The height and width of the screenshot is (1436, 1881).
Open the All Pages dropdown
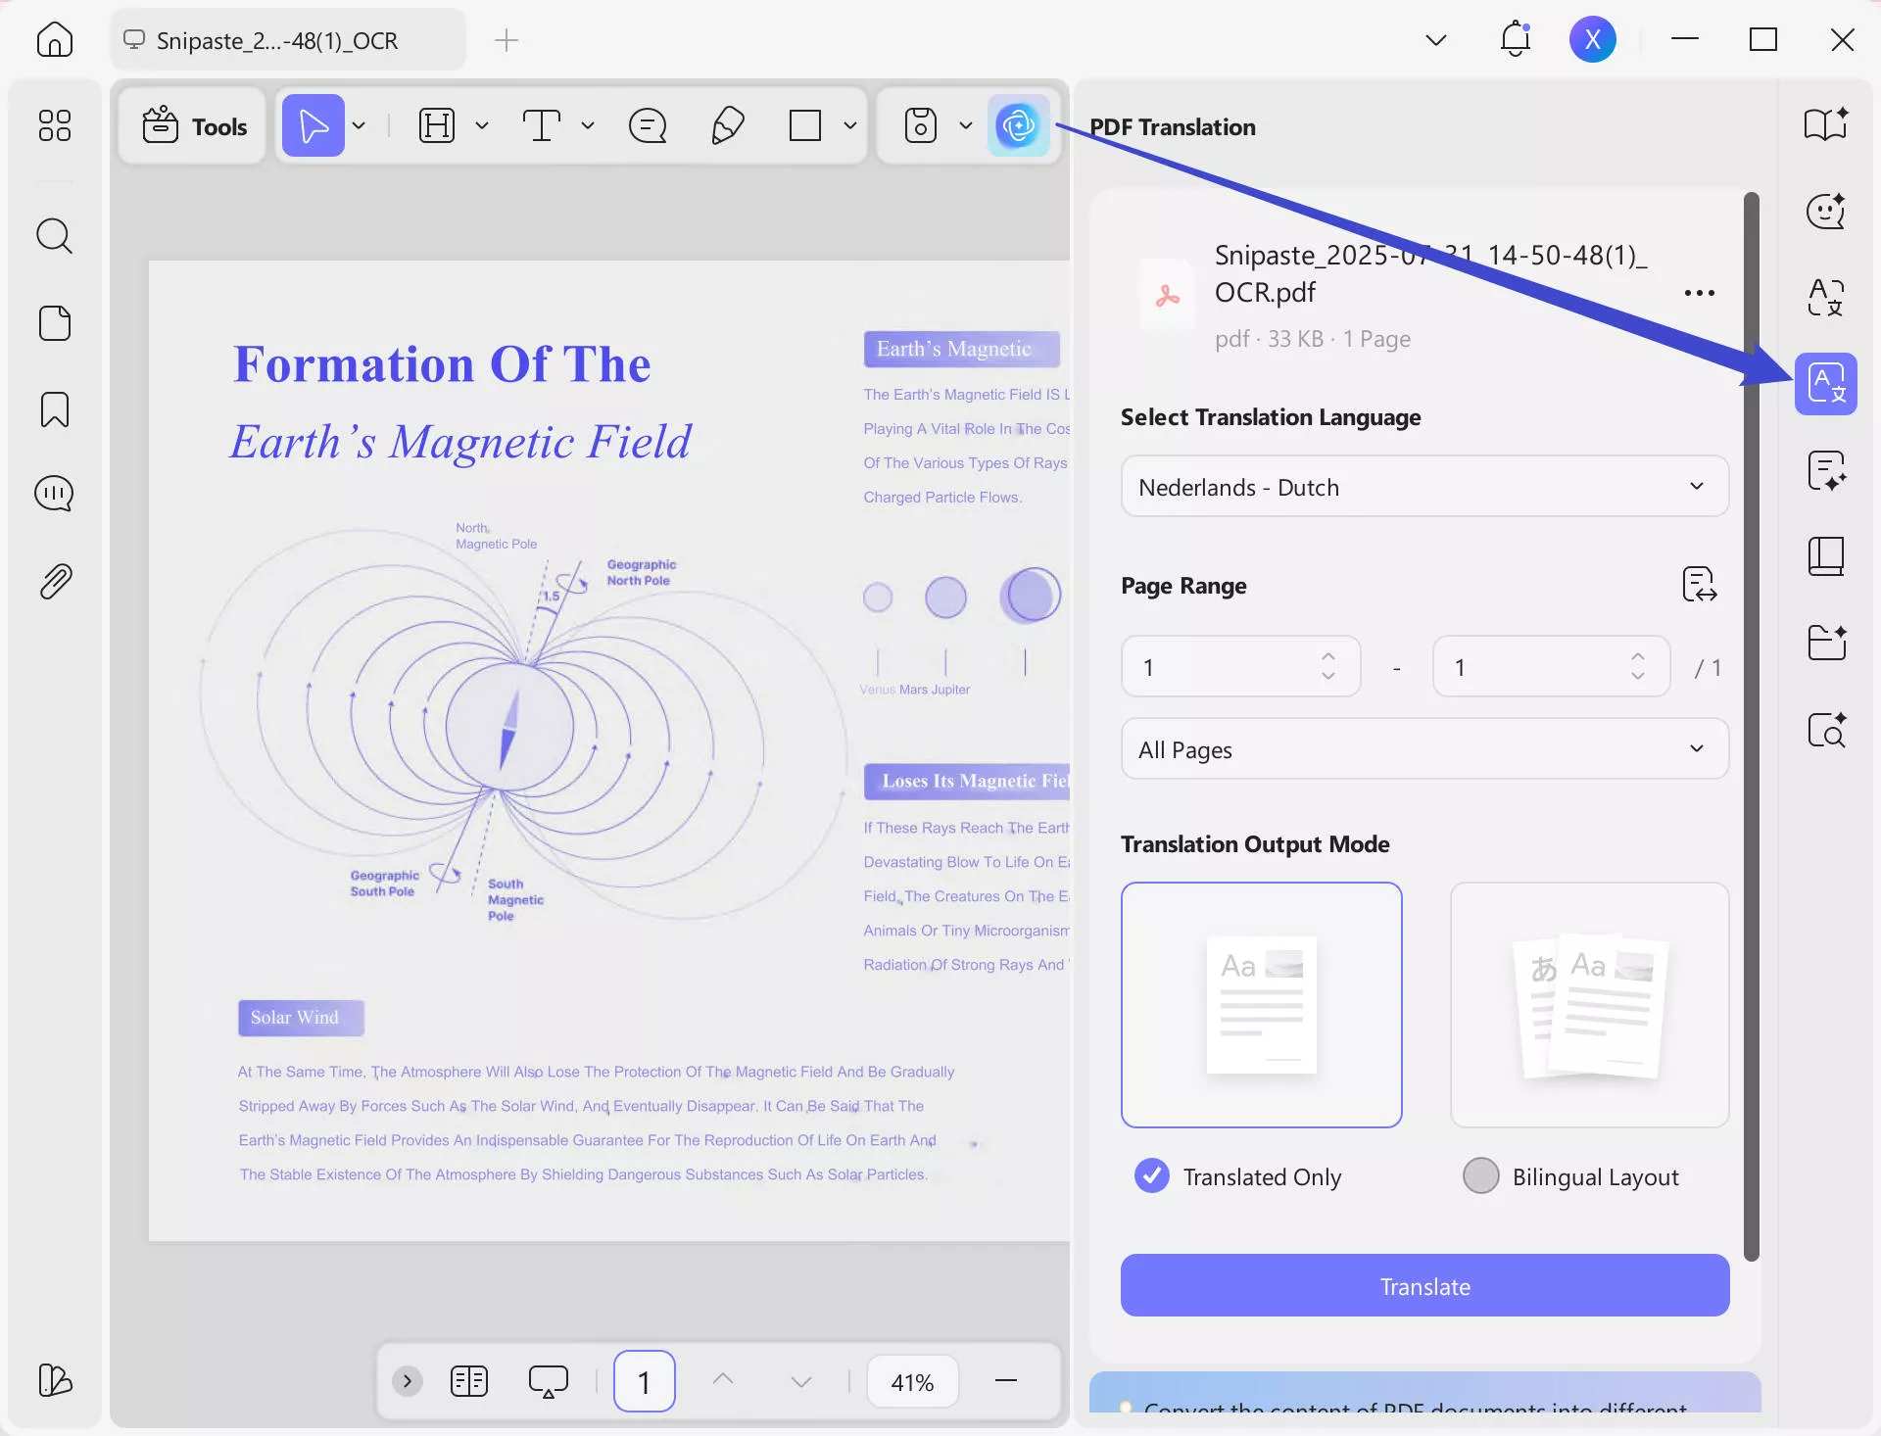point(1423,749)
